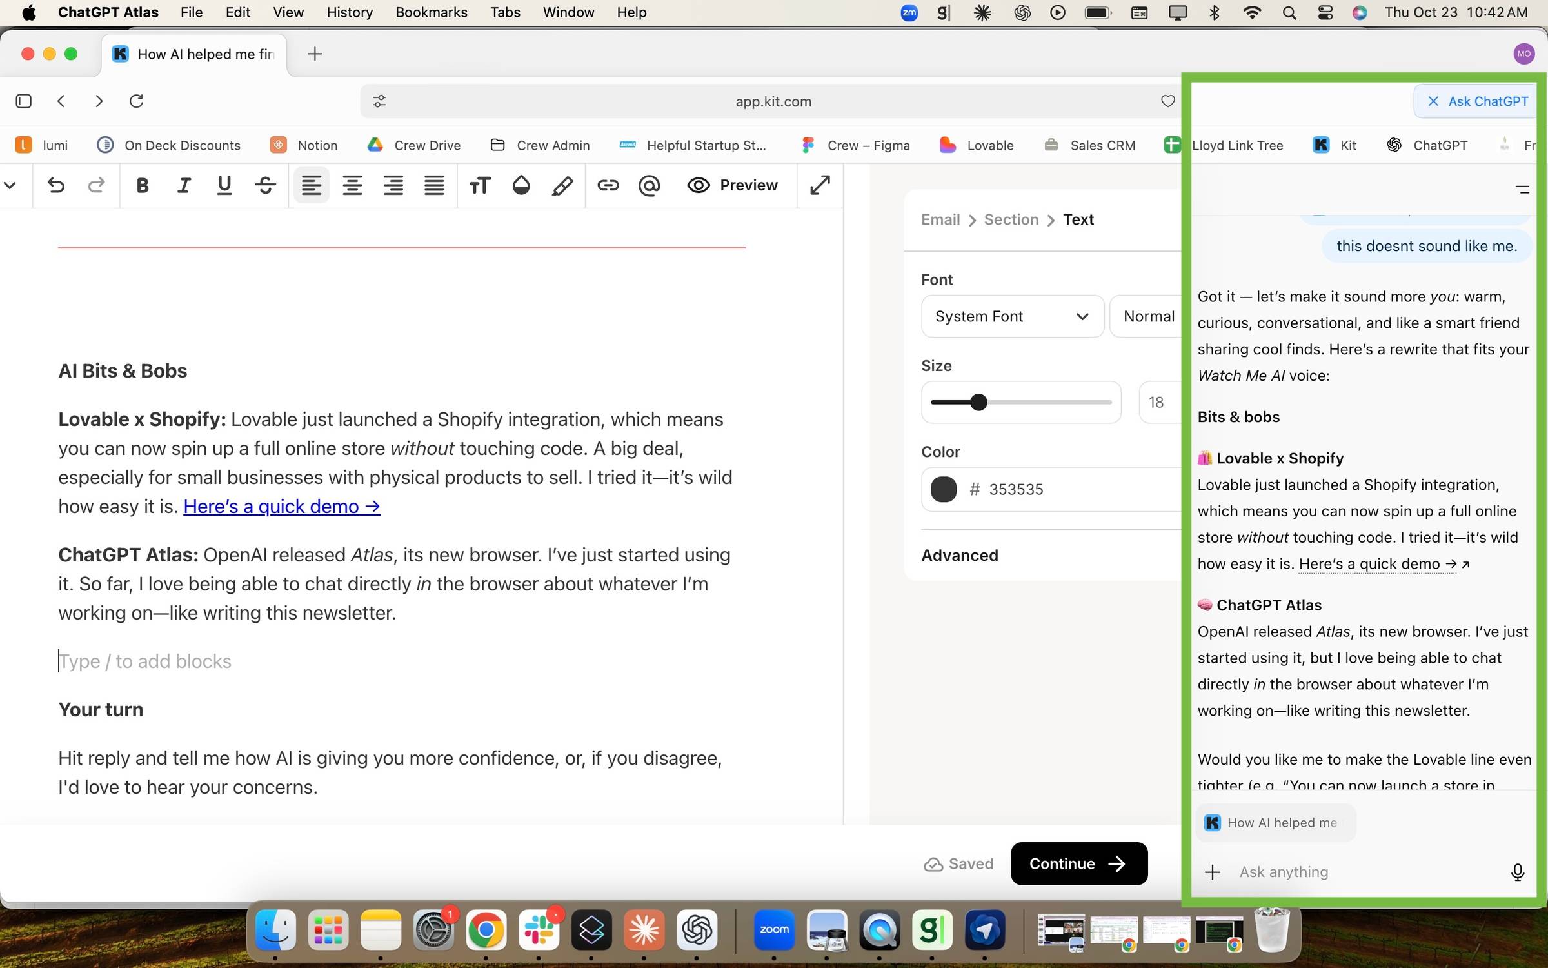Viewport: 1548px width, 968px height.
Task: Insert a personalization @ tag
Action: pyautogui.click(x=649, y=186)
